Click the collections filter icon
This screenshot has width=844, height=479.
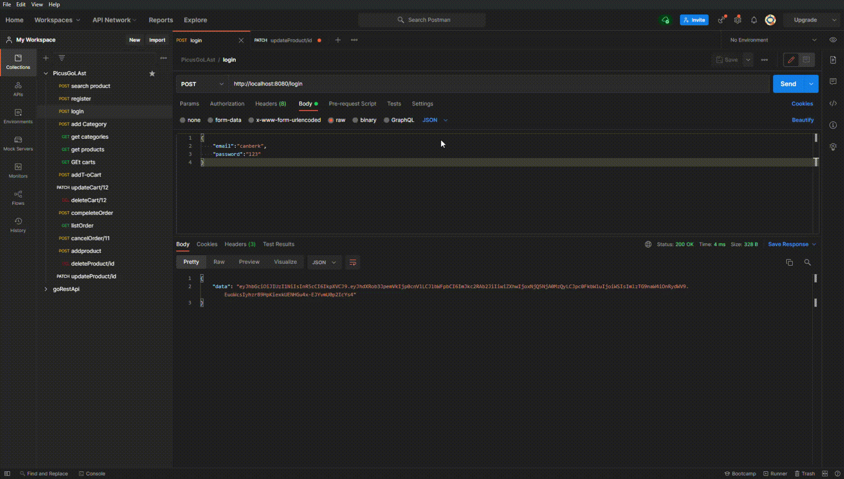pyautogui.click(x=62, y=58)
